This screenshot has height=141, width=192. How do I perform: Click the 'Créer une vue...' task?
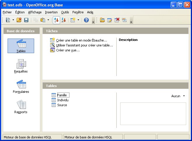pos(68,50)
